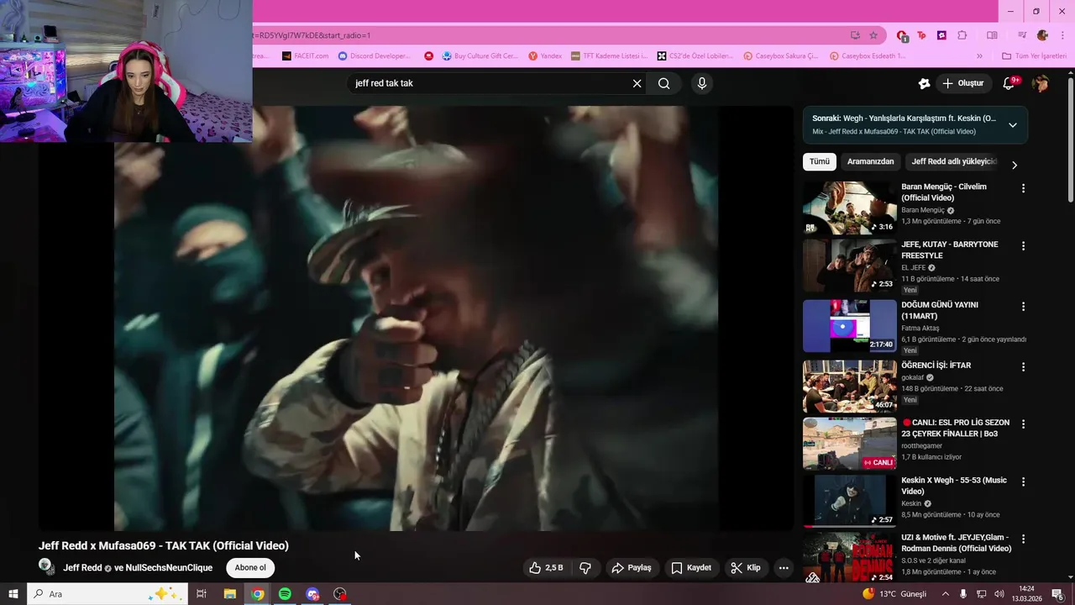Screen dimensions: 1075x605
Task: Click the Oluştur create button
Action: pyautogui.click(x=962, y=83)
